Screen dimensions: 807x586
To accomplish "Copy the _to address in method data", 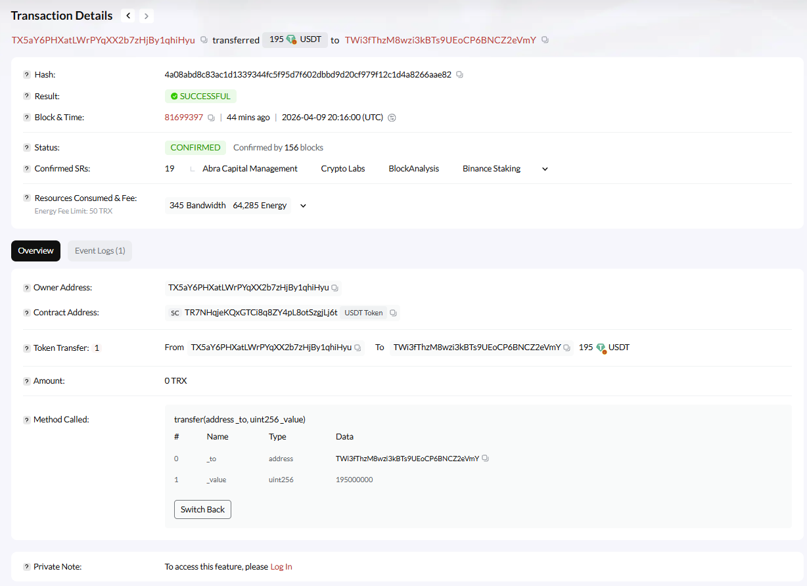I will 486,459.
